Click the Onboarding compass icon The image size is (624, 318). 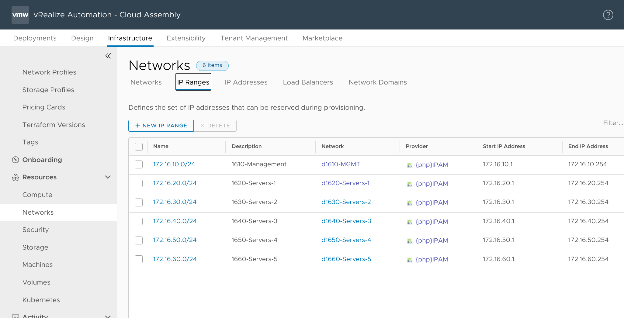click(16, 160)
